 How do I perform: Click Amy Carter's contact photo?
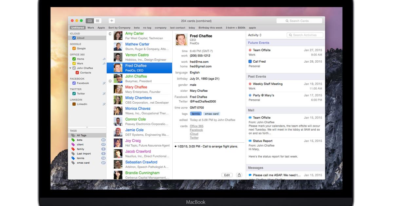[118, 35]
